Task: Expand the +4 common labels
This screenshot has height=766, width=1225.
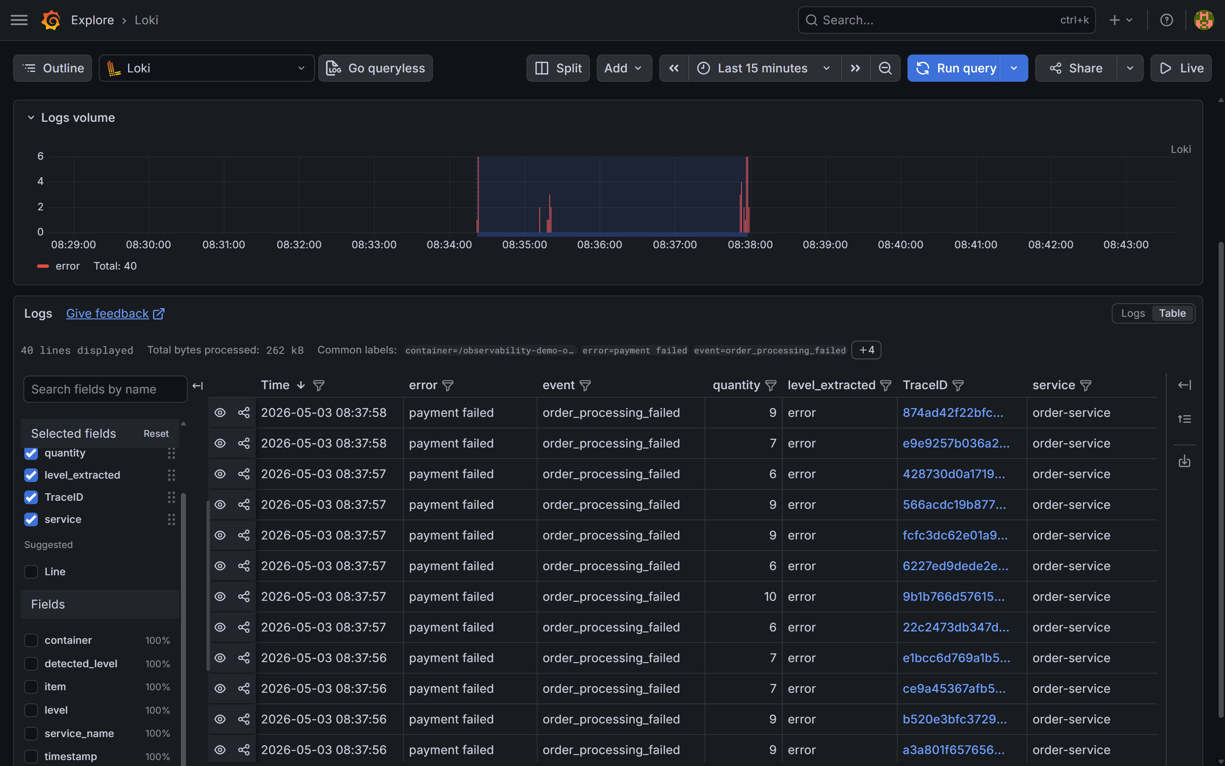Action: [x=866, y=350]
